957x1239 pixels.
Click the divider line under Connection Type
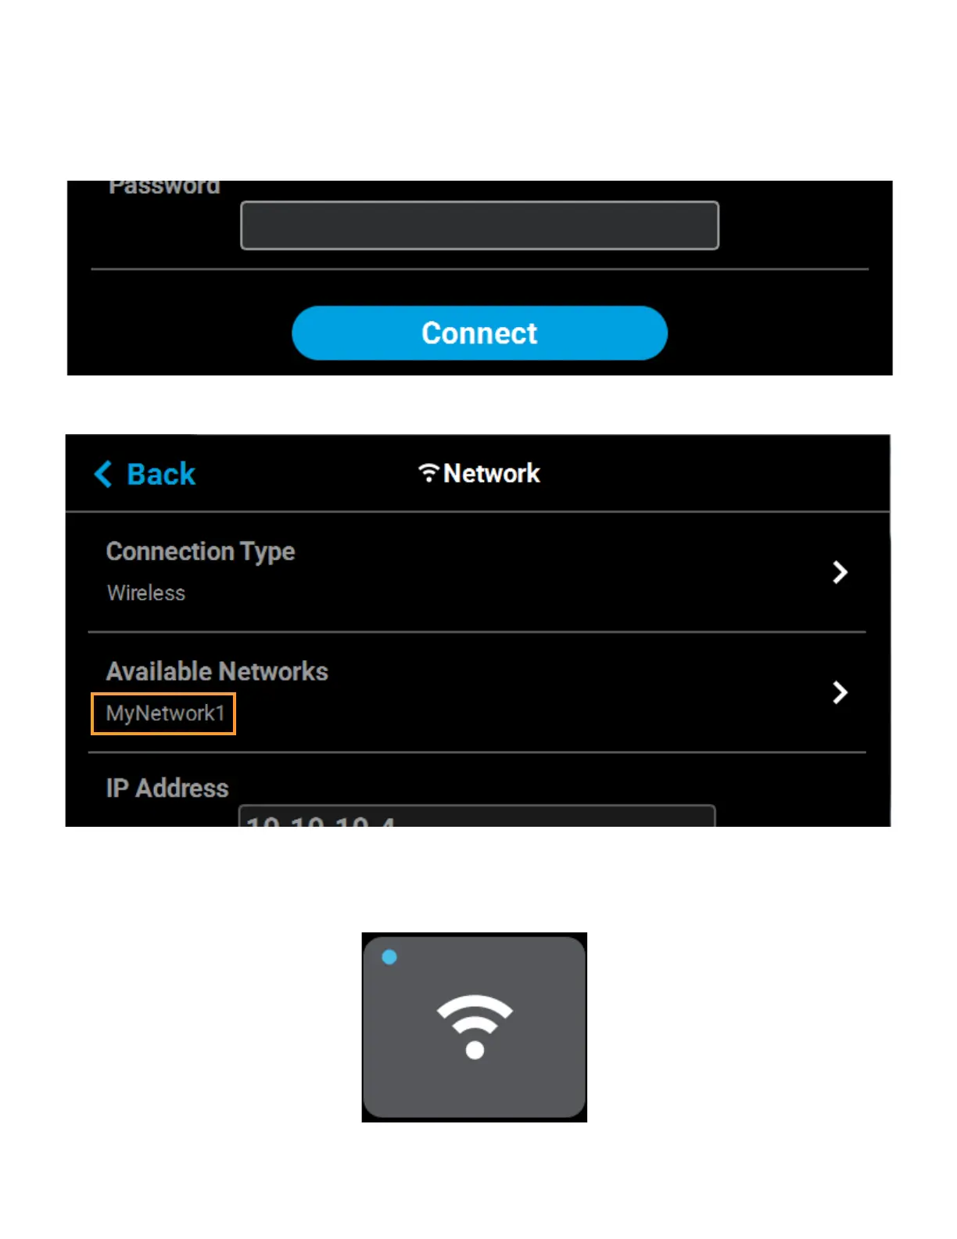click(477, 632)
